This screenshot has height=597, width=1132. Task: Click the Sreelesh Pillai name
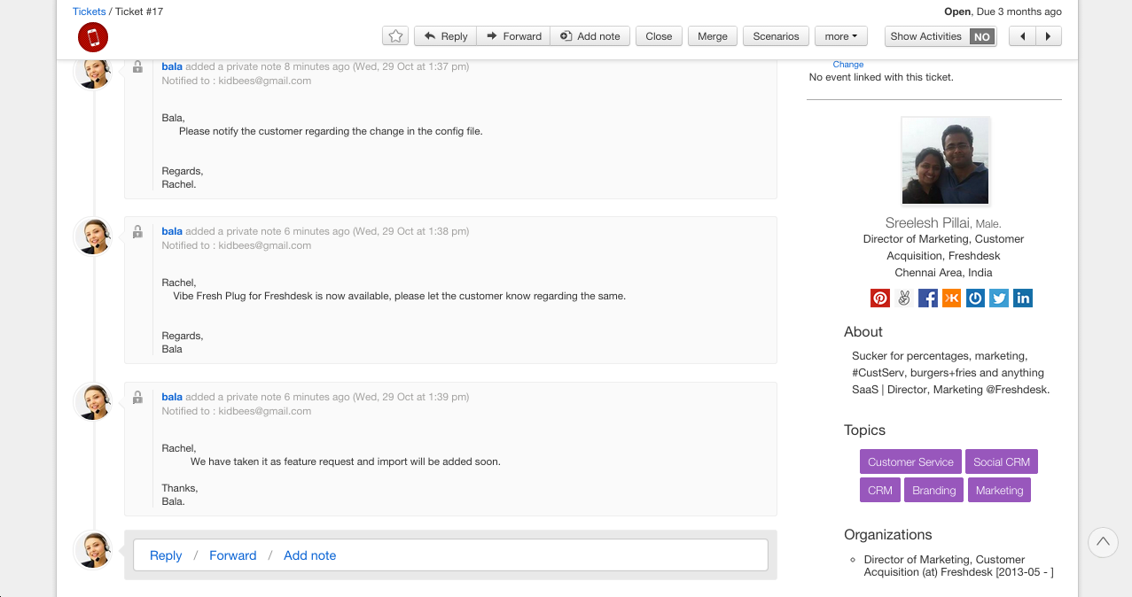click(x=927, y=223)
